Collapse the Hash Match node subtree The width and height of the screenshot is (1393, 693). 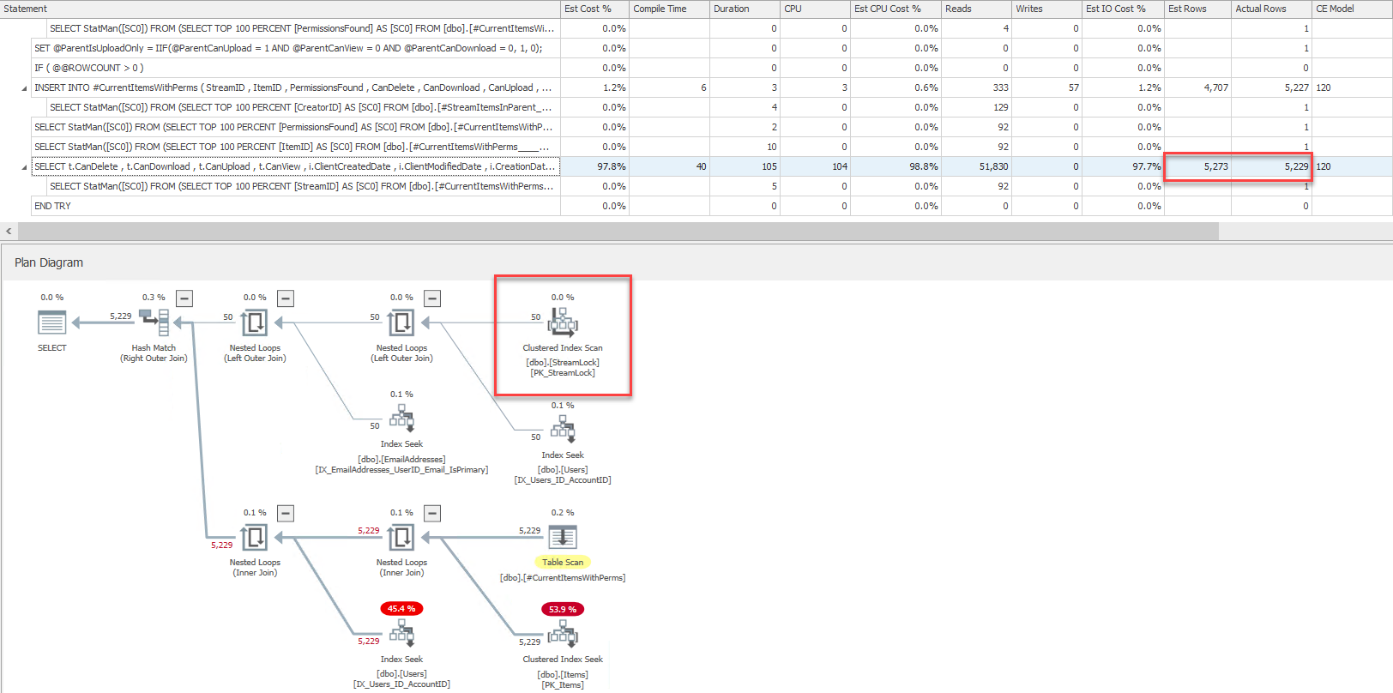click(184, 298)
